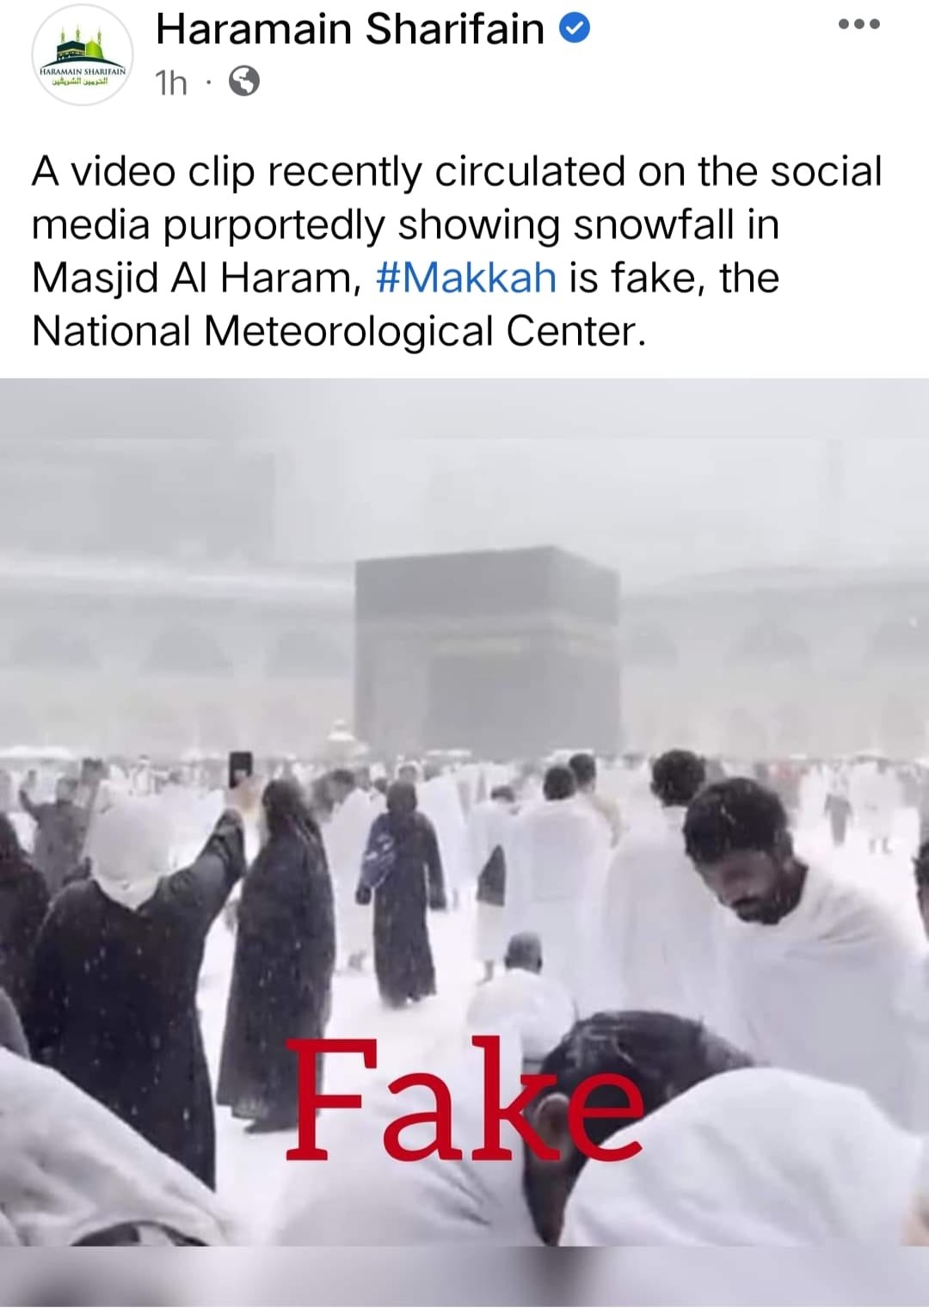Click the words National Meteorological Center
The height and width of the screenshot is (1314, 929).
point(336,331)
